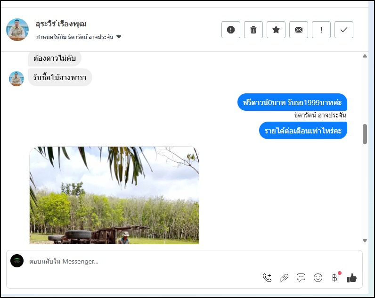
Task: Open contact name สุระวีร์ เรืองพุฒ
Action: 61,24
